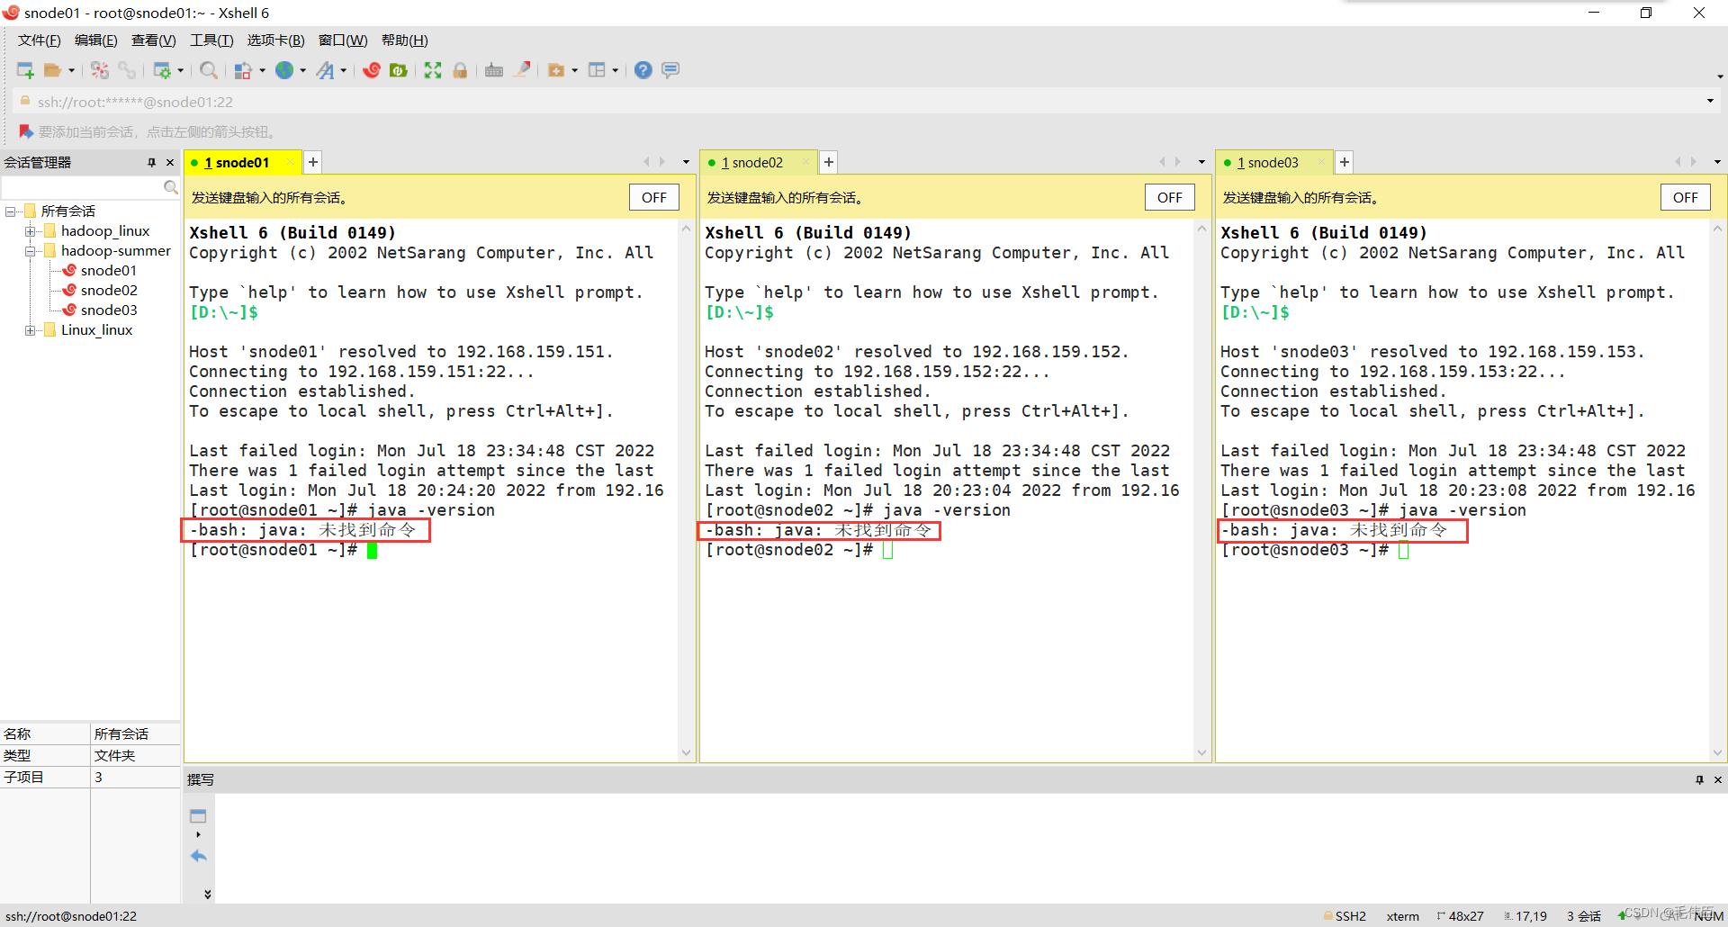Viewport: 1728px width, 927px height.
Task: Open Color Scheme dropdown arrow
Action: coord(262,70)
